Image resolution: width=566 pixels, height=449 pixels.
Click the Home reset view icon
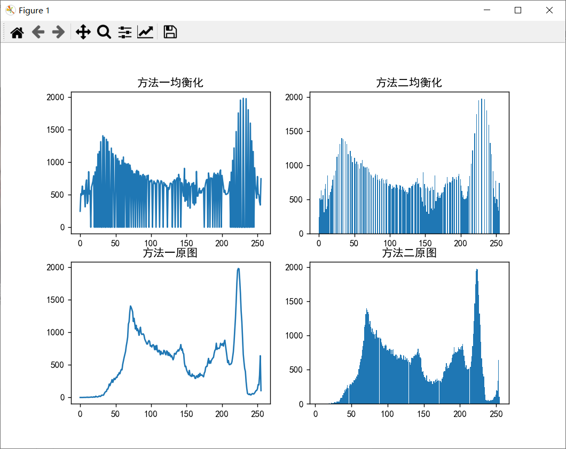coord(17,32)
